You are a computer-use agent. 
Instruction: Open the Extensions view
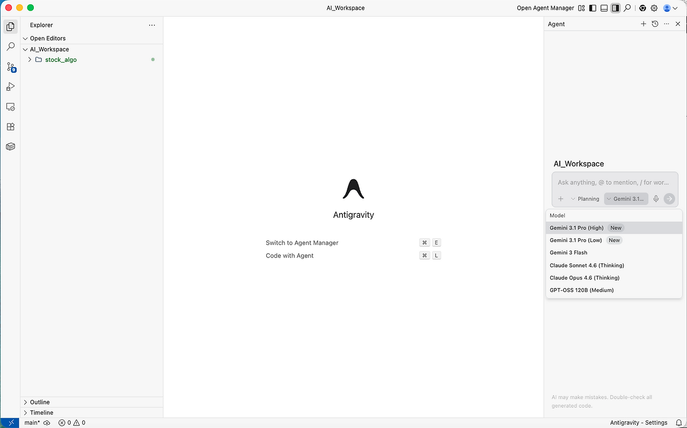point(10,127)
